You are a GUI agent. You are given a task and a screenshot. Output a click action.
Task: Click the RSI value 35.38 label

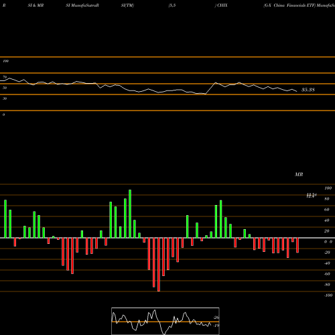point(308,90)
